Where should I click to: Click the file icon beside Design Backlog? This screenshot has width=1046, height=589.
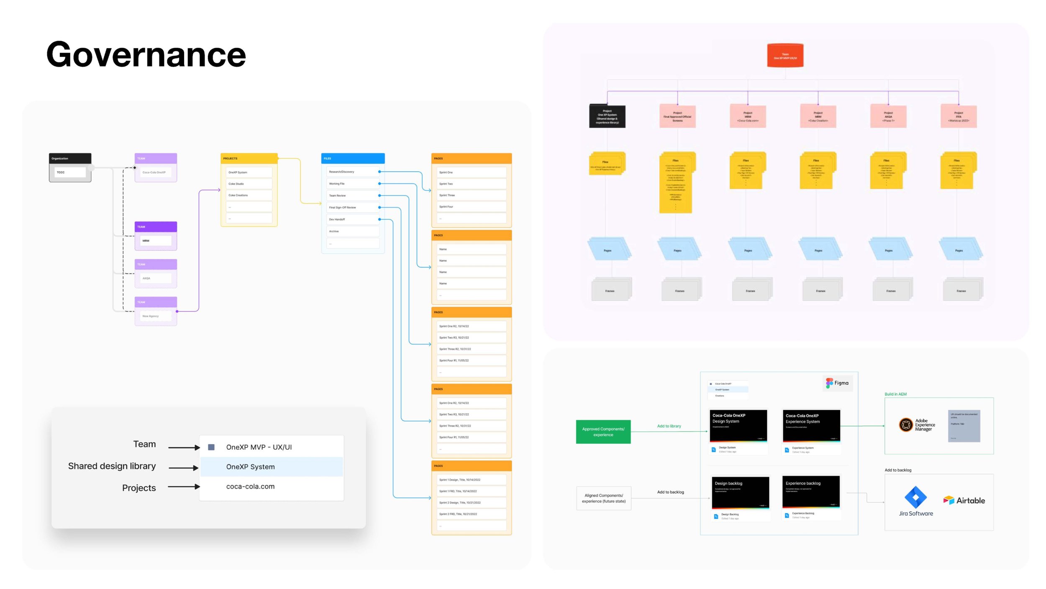716,517
